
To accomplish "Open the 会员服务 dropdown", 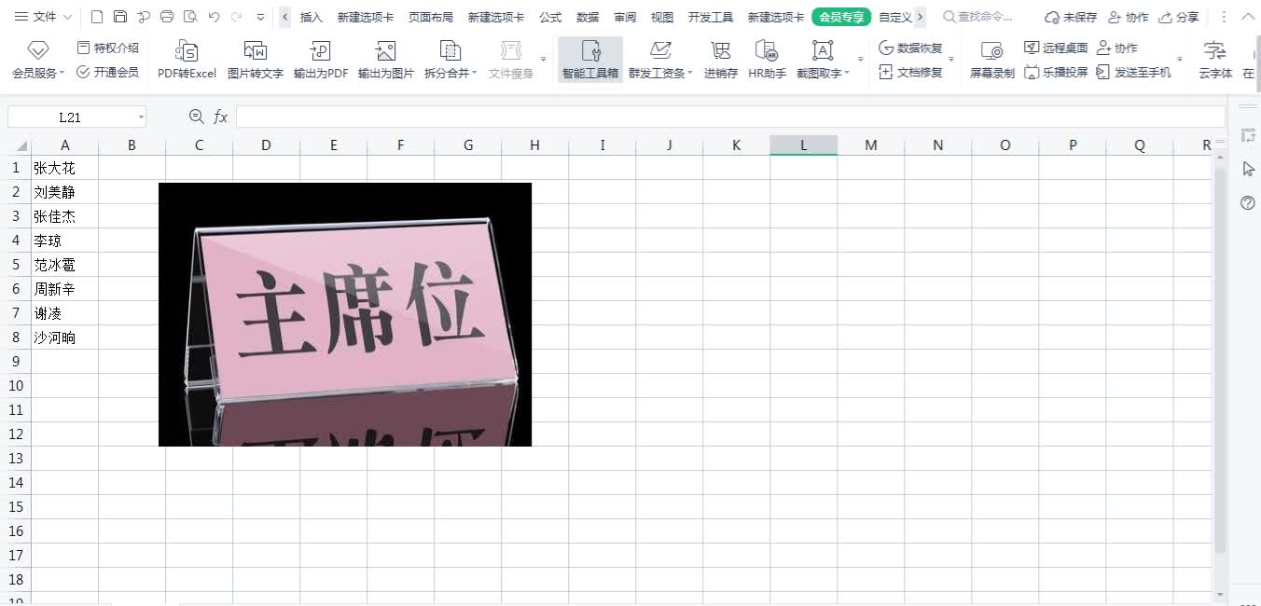I will (x=38, y=60).
